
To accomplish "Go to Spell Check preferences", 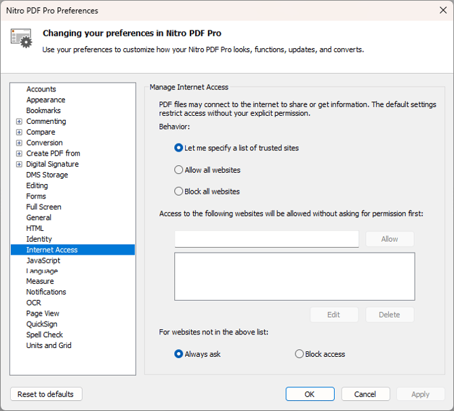I will pyautogui.click(x=44, y=334).
